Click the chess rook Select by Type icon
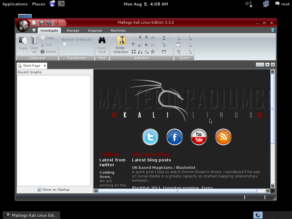This screenshot has height=219, width=292. pyautogui.click(x=164, y=38)
